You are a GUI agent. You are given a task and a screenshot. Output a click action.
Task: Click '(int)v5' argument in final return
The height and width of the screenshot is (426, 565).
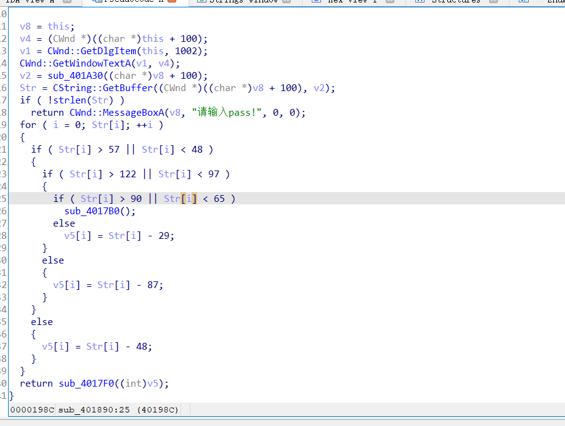142,383
